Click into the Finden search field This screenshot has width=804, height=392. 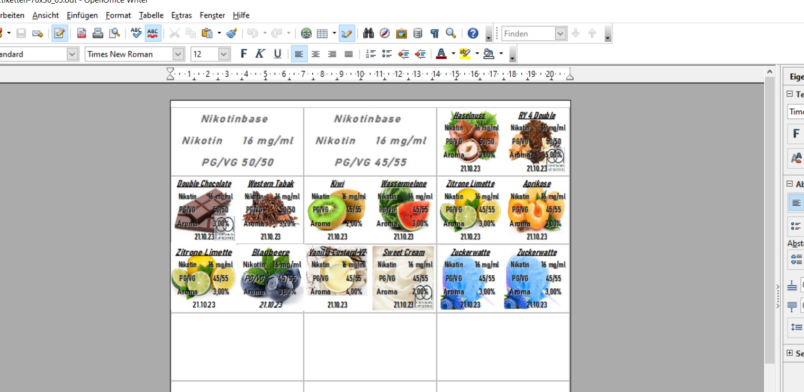528,34
